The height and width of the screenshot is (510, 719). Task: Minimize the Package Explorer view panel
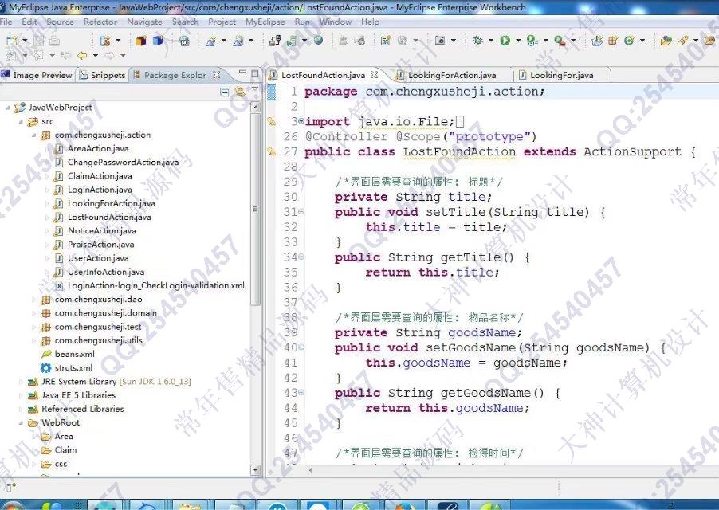pos(242,73)
